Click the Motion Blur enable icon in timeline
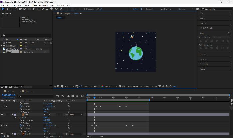The width and height of the screenshot is (233, 138). 77,96
